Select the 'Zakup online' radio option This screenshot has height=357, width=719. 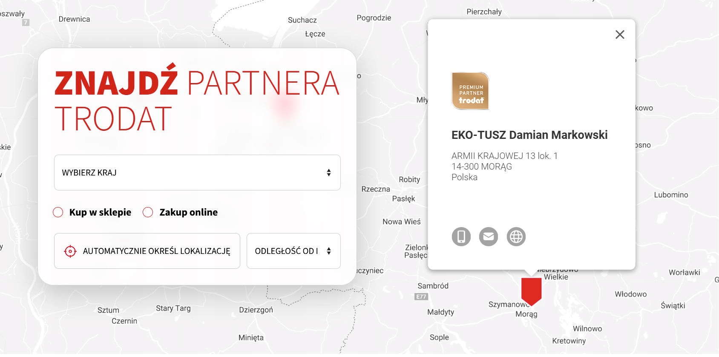(x=148, y=212)
